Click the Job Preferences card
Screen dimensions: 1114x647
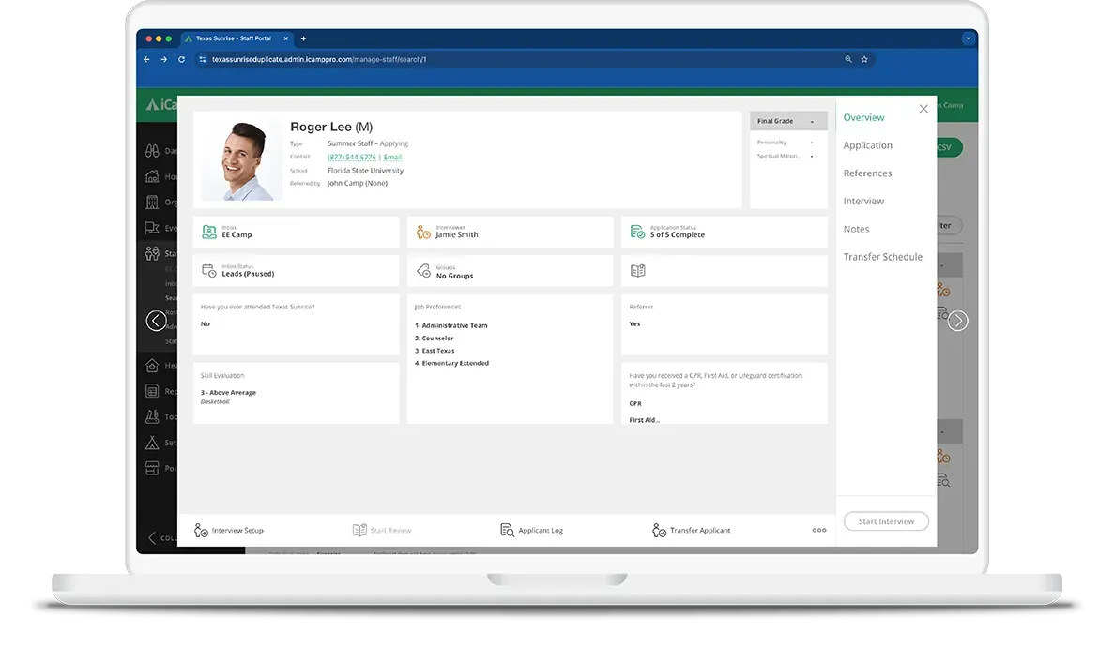pos(511,359)
